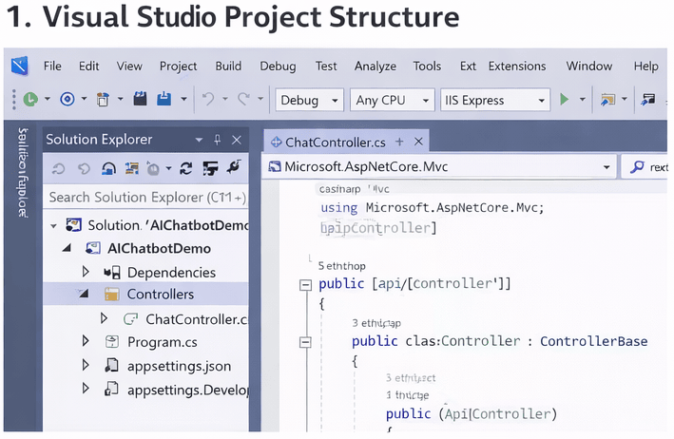Screen dimensions: 674x439
Task: Open the Test menu
Action: [x=326, y=67]
